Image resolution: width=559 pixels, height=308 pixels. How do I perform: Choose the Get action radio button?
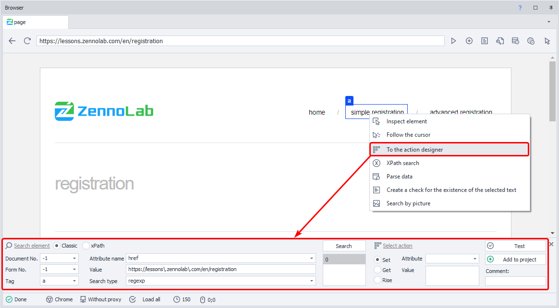pyautogui.click(x=377, y=270)
